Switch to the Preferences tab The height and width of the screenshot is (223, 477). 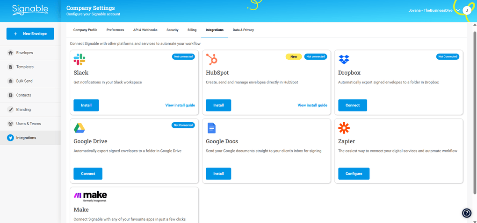tap(116, 30)
